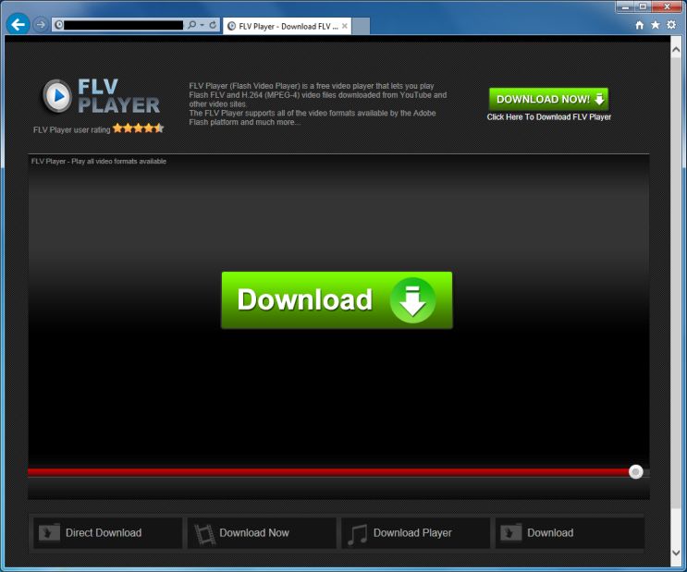The height and width of the screenshot is (572, 687).
Task: Click the folder icon beside bottom-right Download
Action: 511,532
